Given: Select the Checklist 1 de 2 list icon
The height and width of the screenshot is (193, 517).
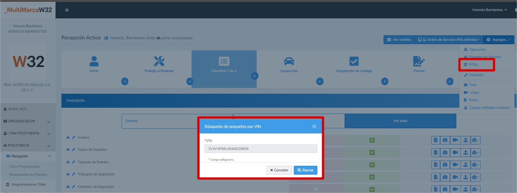Looking at the screenshot, I should click(224, 61).
